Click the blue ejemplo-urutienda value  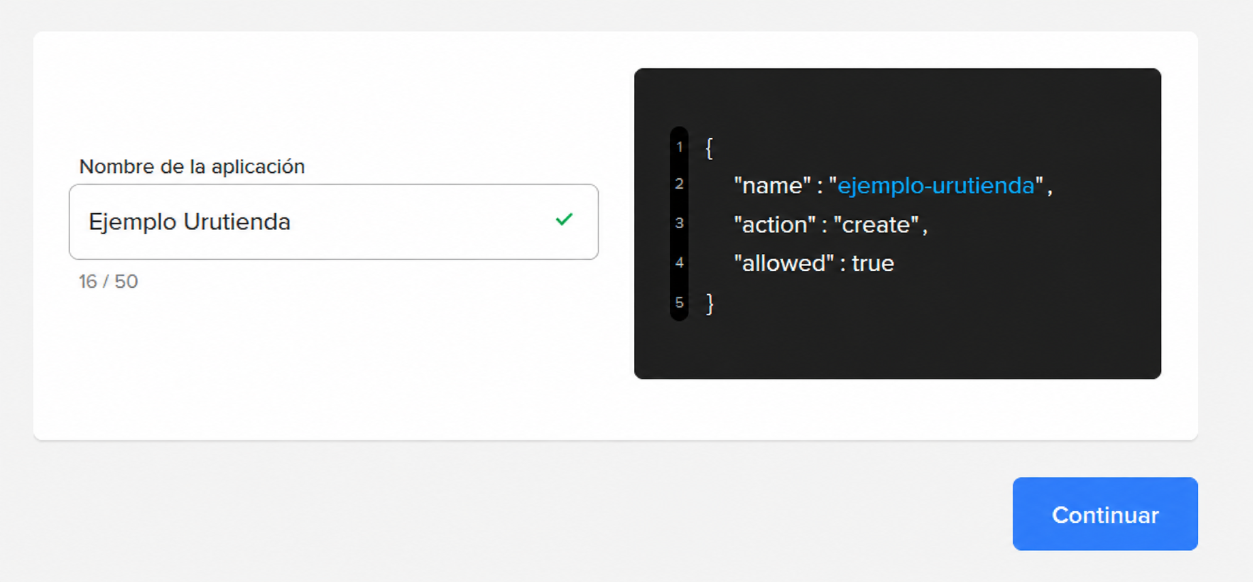(936, 185)
